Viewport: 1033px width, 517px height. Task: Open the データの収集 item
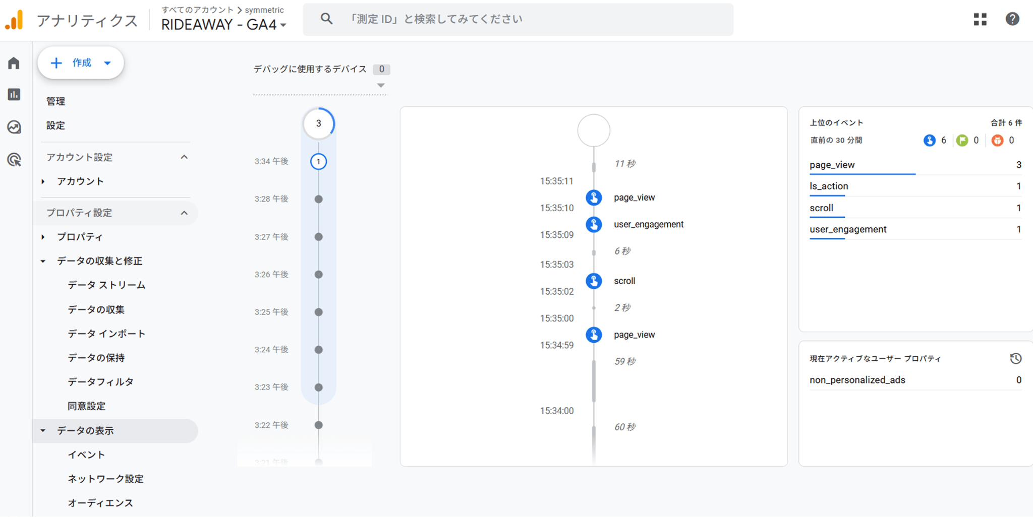click(x=96, y=309)
